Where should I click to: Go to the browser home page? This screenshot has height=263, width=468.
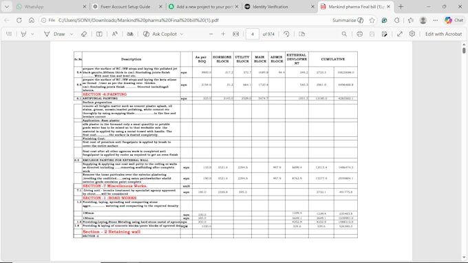[x=32, y=20]
